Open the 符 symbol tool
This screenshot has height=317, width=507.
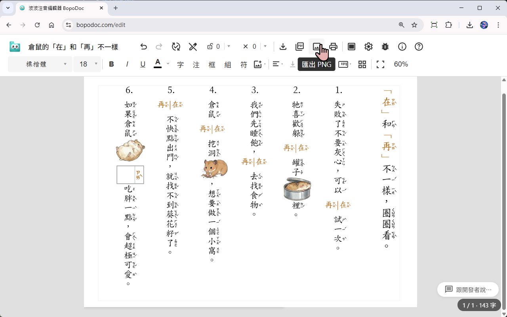(244, 64)
